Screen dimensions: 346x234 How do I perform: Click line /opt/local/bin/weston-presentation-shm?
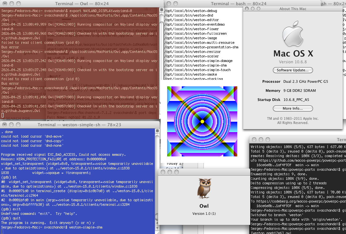(201, 47)
